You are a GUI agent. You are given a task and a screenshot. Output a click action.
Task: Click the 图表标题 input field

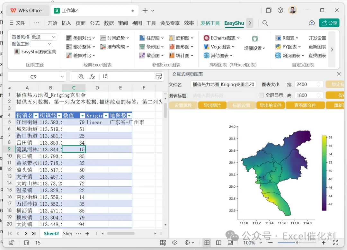(x=223, y=95)
